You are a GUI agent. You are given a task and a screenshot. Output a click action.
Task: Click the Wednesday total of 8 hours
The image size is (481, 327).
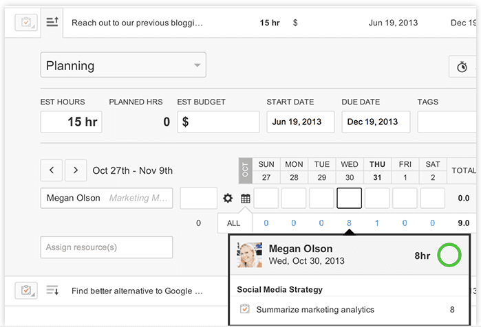(350, 223)
